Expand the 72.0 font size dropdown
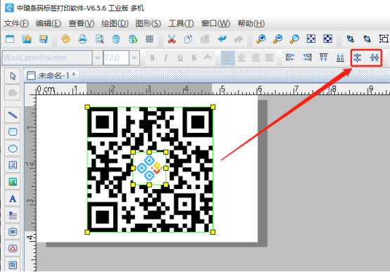Viewport: 390px width, 272px height. point(134,58)
